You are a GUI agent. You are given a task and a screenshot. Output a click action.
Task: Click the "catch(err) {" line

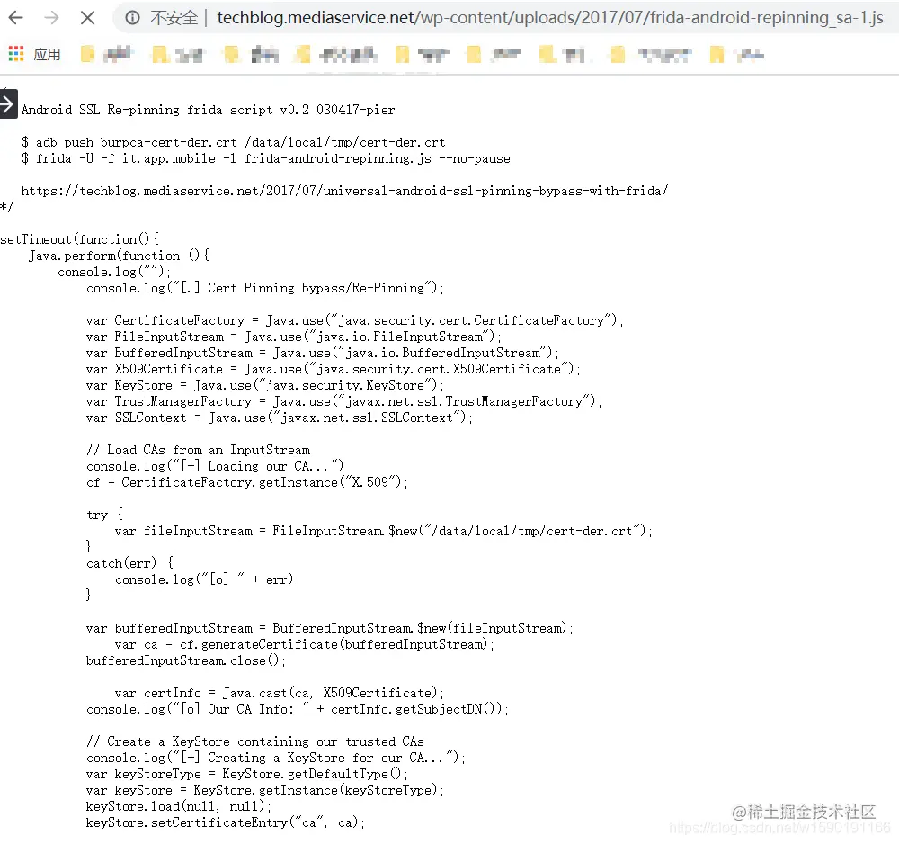coord(130,563)
